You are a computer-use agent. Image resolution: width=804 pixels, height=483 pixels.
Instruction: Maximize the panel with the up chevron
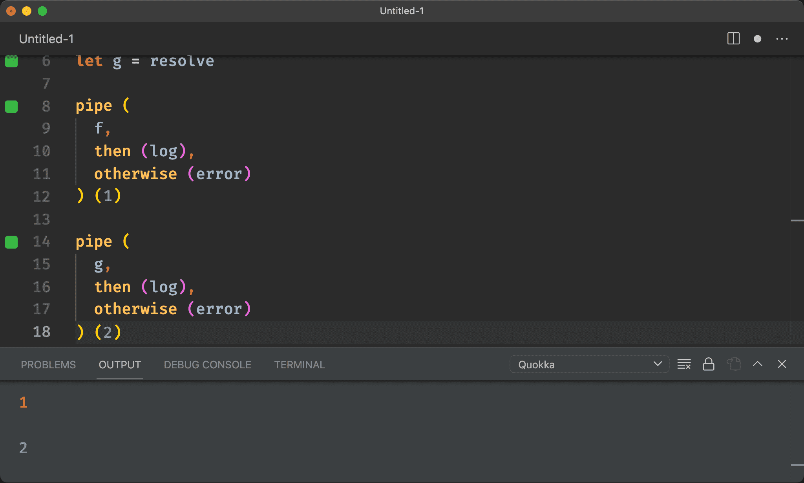757,364
